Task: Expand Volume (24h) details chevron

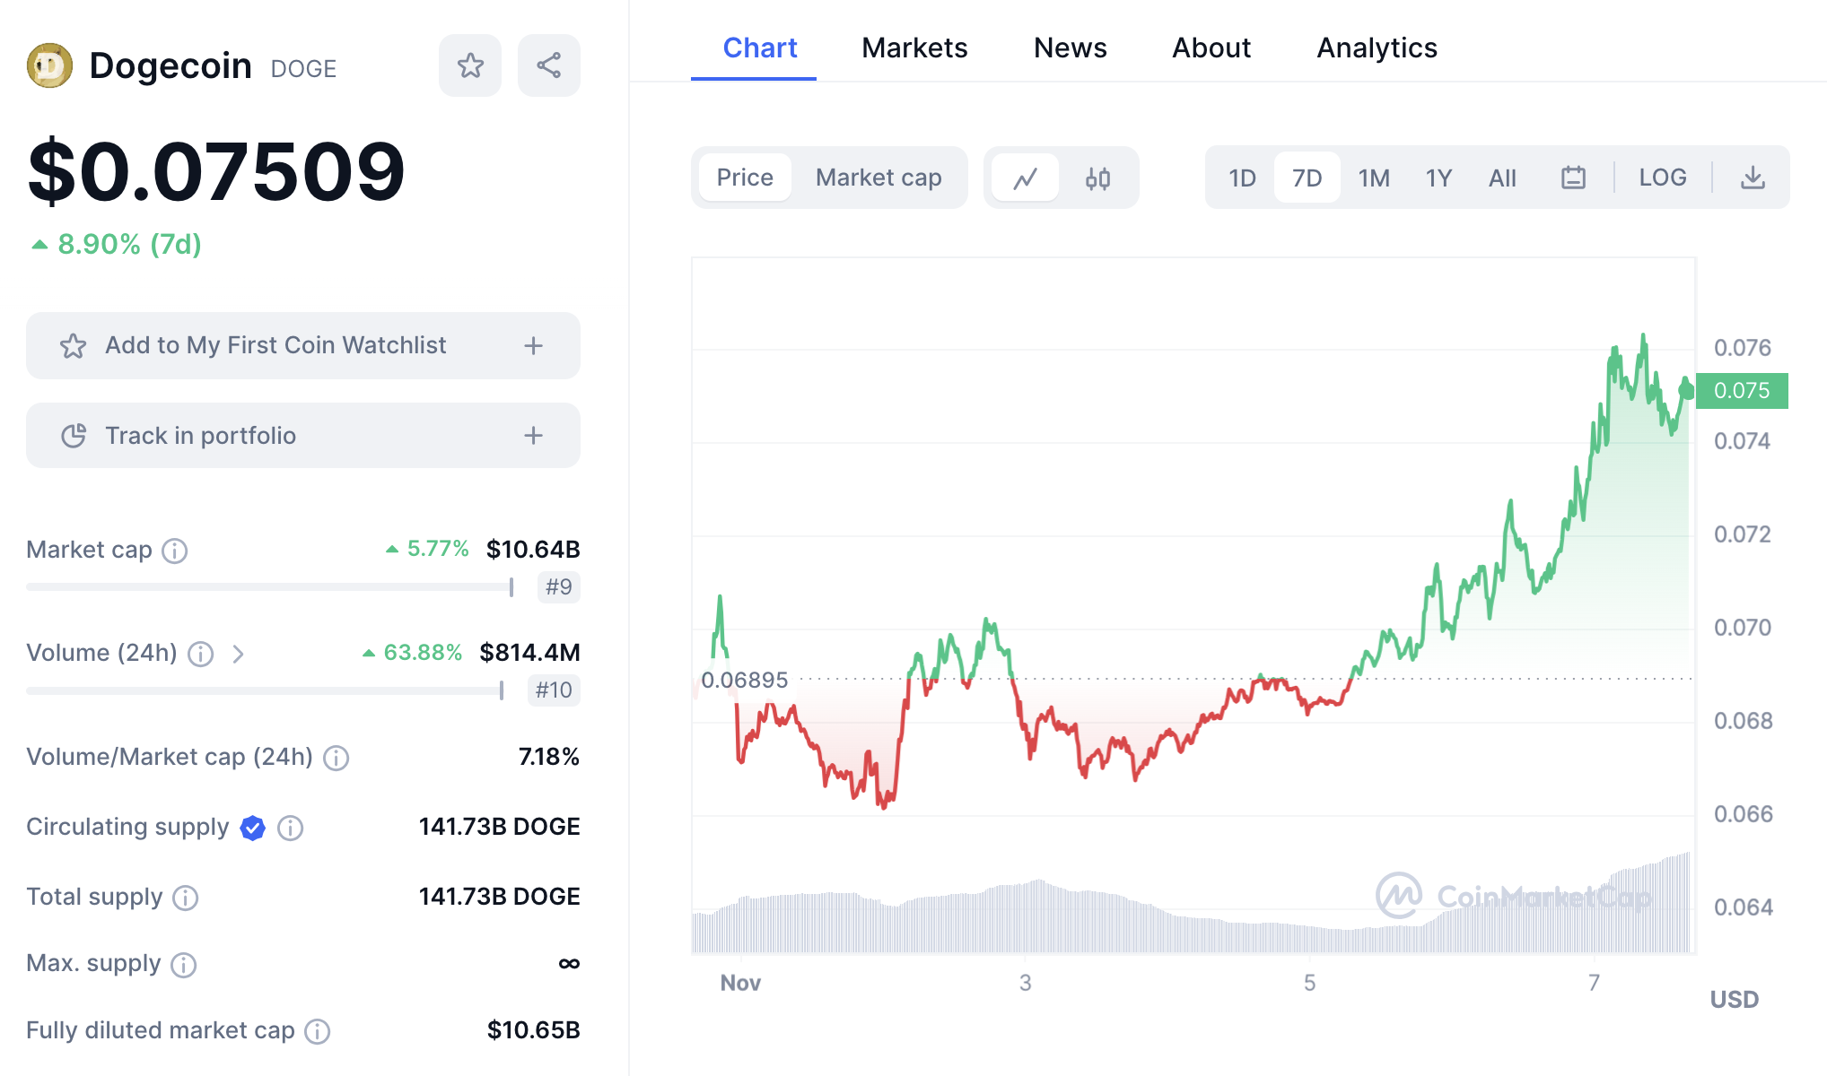Action: pyautogui.click(x=238, y=654)
